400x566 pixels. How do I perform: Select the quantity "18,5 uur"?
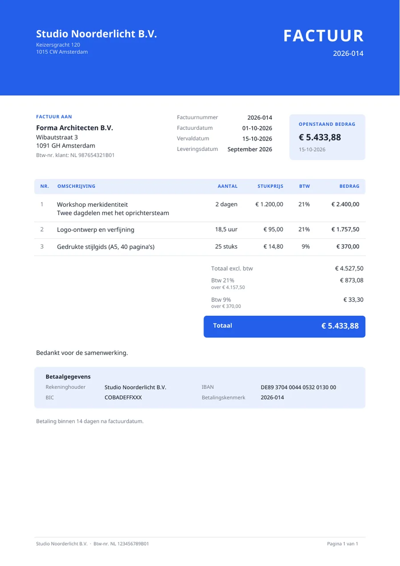tap(226, 230)
